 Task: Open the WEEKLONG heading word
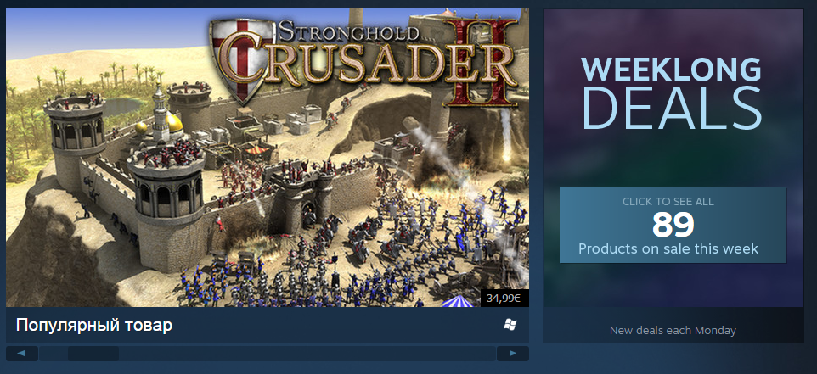(x=671, y=70)
